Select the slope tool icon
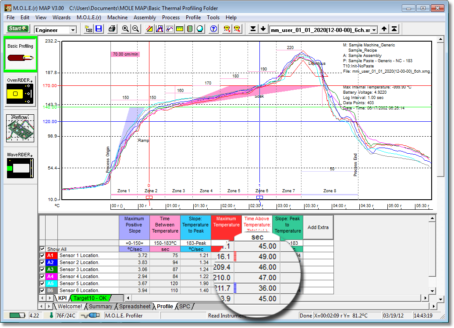Screen dimensions: 454x328 149,29
